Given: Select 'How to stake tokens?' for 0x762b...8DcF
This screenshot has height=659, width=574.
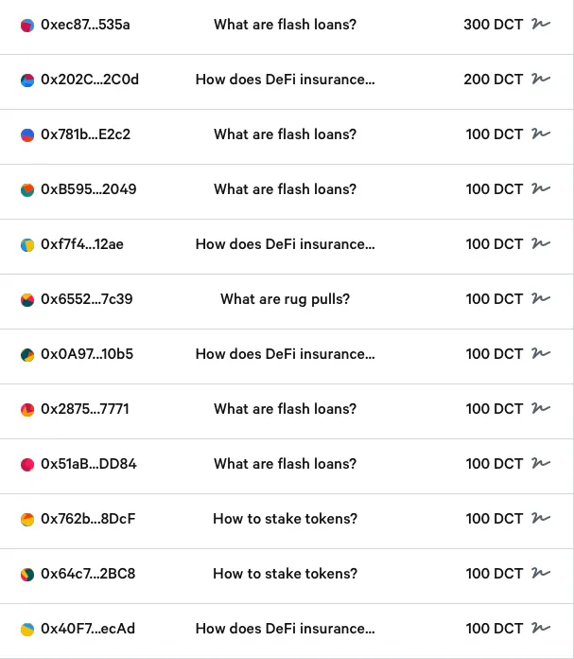Looking at the screenshot, I should pyautogui.click(x=285, y=519).
